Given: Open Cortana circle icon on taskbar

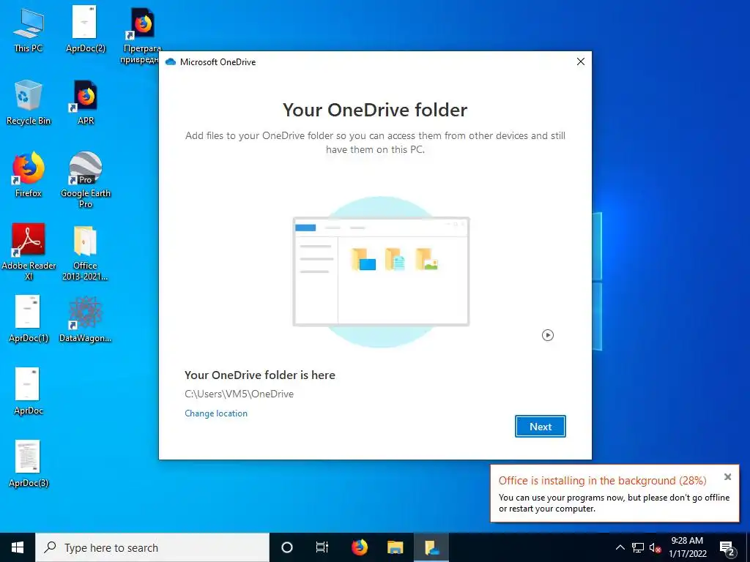Looking at the screenshot, I should click(x=286, y=547).
